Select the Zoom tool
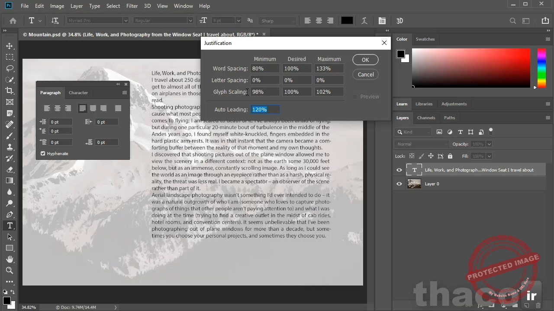Screen dimensions: 554x311 pyautogui.click(x=10, y=270)
